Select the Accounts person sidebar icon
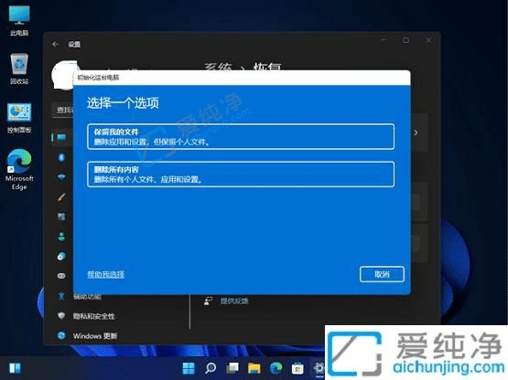 coord(61,237)
